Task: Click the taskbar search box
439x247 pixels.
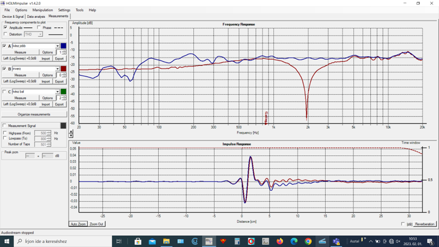Action: (x=63, y=241)
